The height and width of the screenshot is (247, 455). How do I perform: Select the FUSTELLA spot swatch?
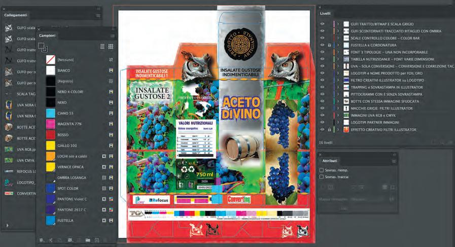point(51,221)
